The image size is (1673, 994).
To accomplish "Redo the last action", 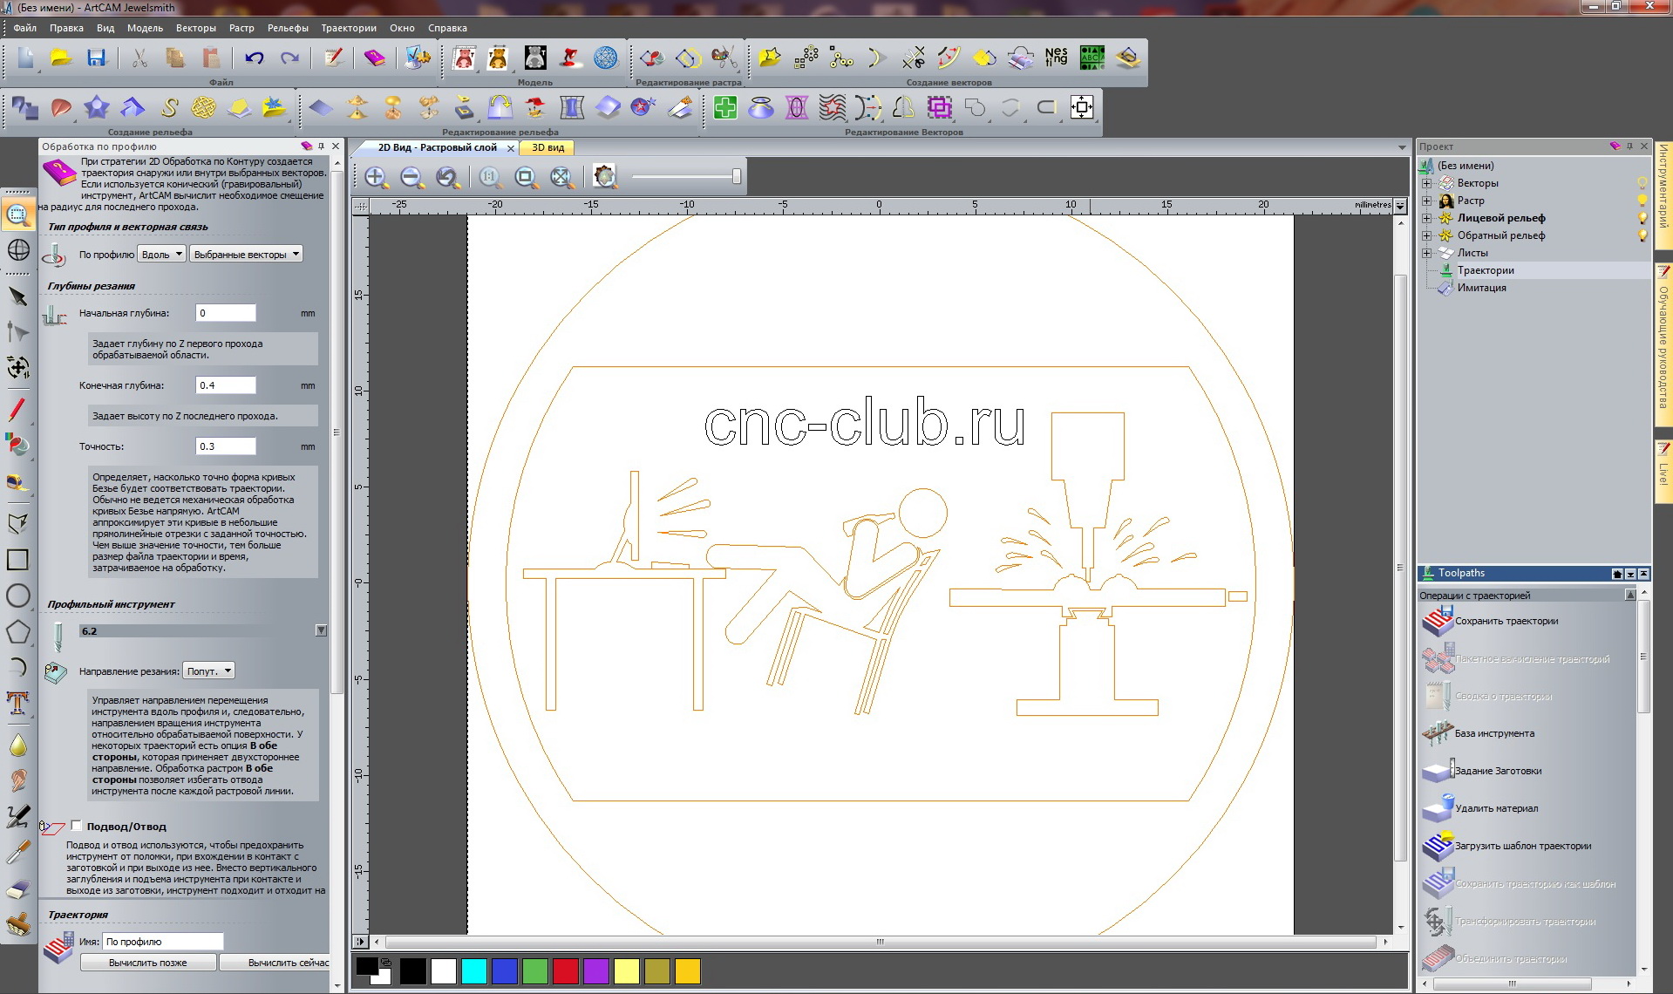I will coord(289,58).
